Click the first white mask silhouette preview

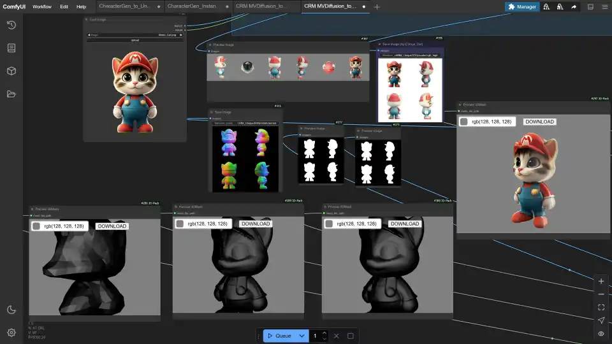[321, 161]
